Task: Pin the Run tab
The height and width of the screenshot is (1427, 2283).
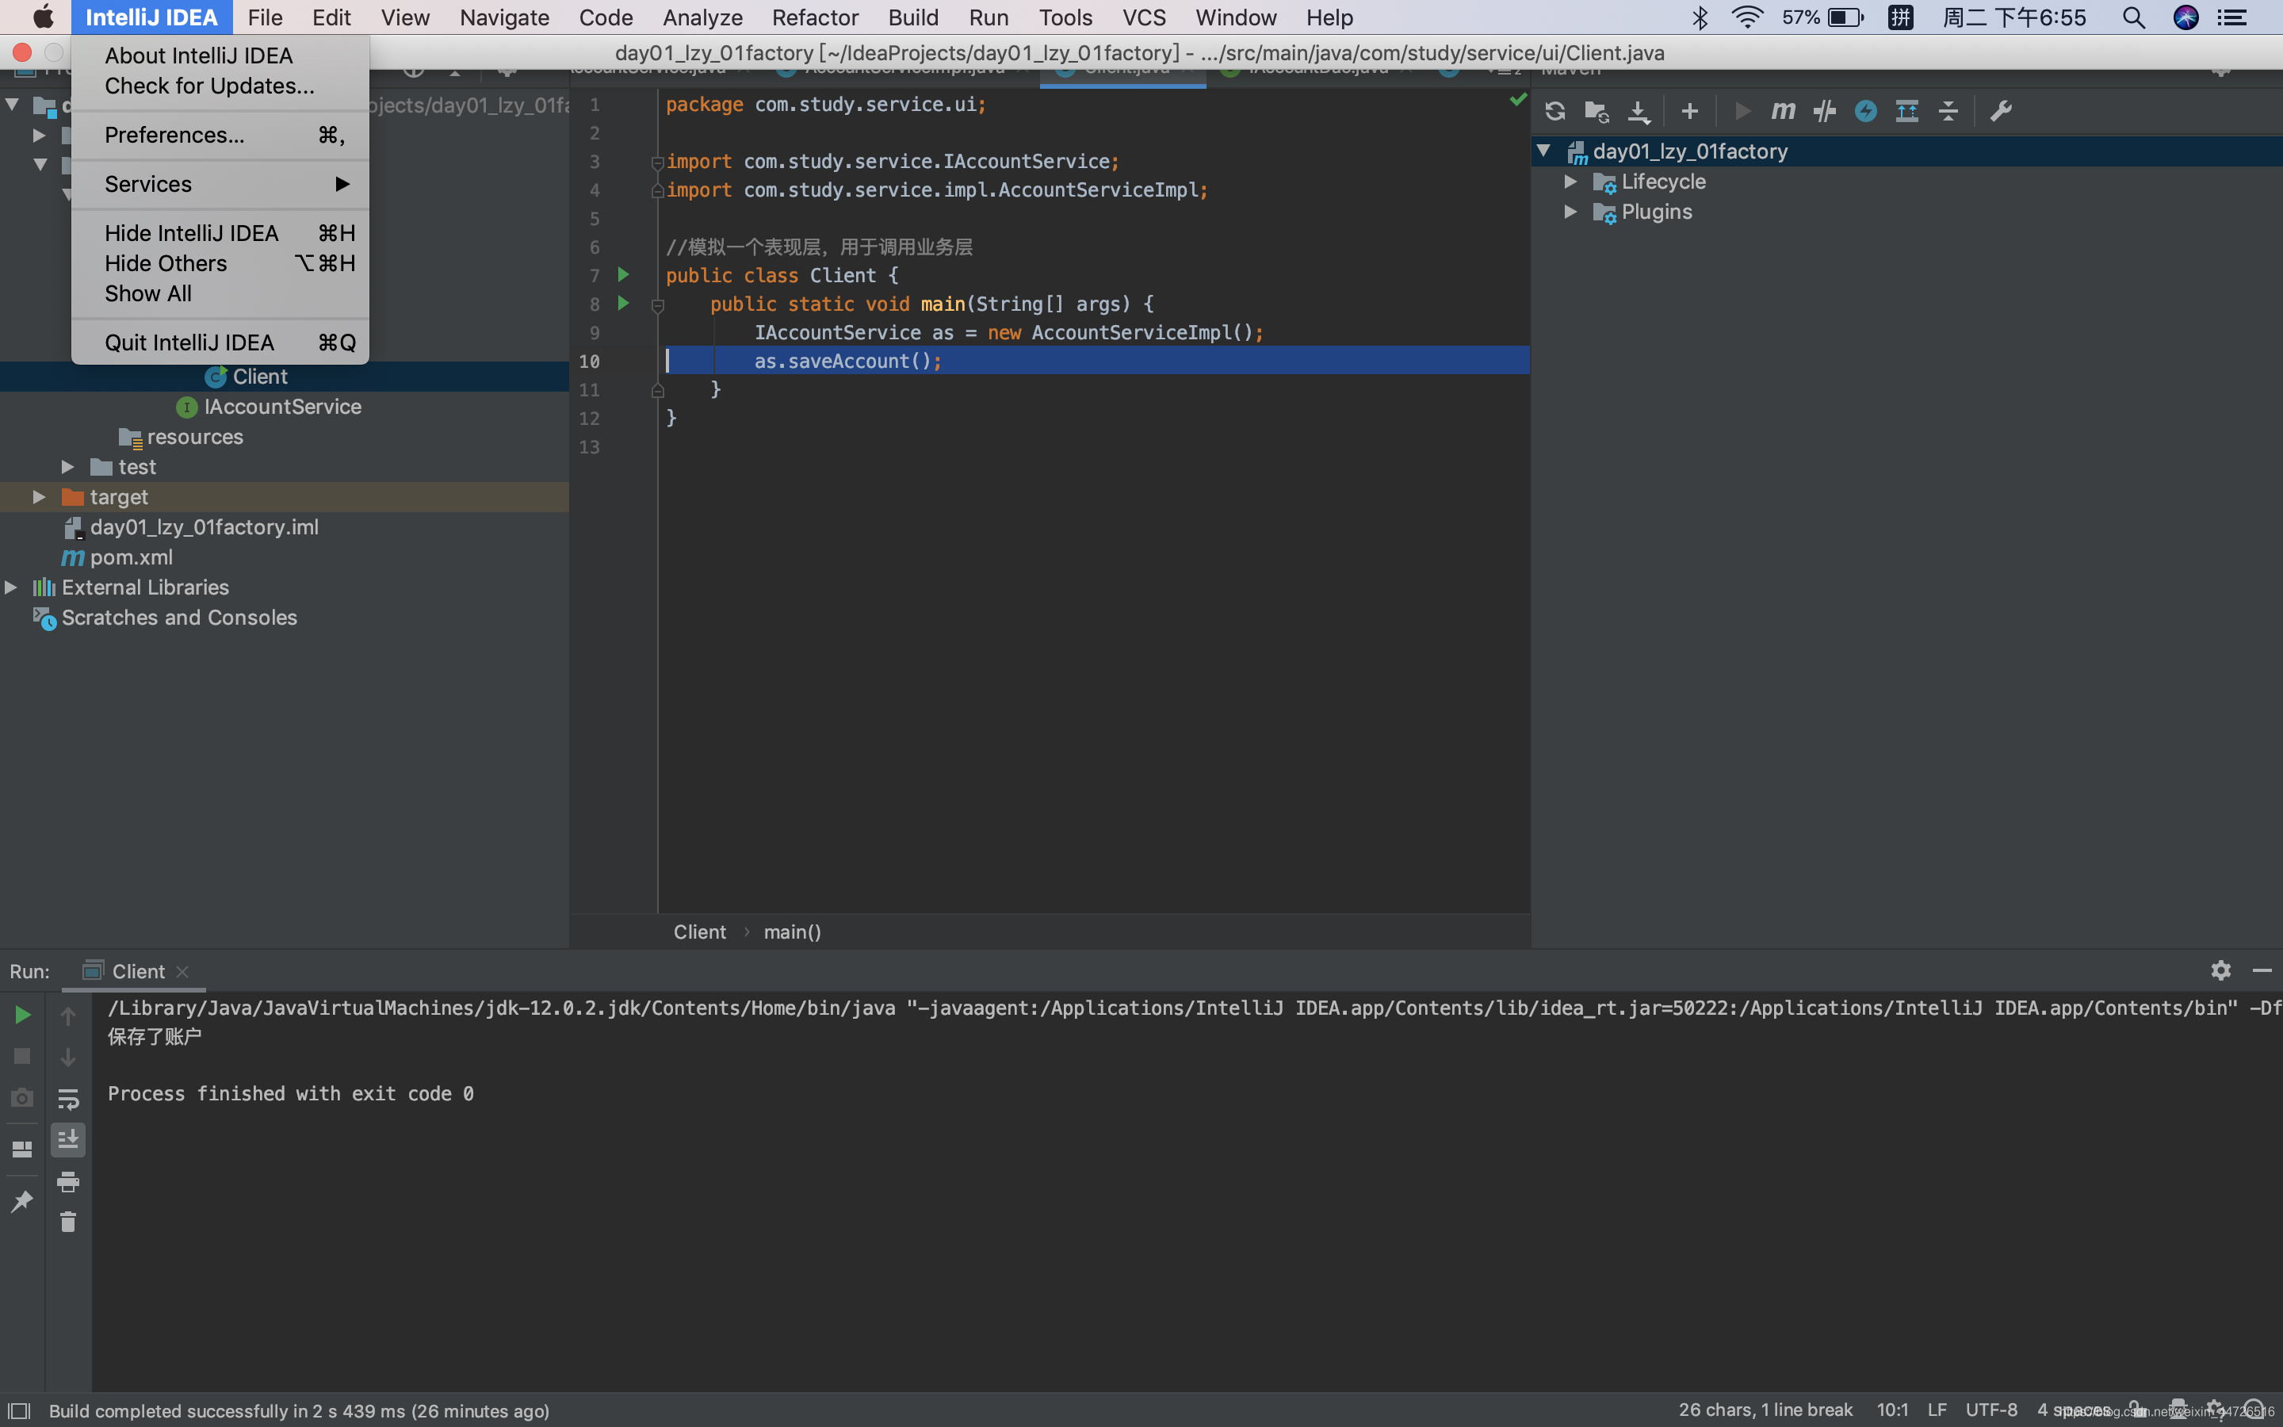Action: [x=23, y=1200]
